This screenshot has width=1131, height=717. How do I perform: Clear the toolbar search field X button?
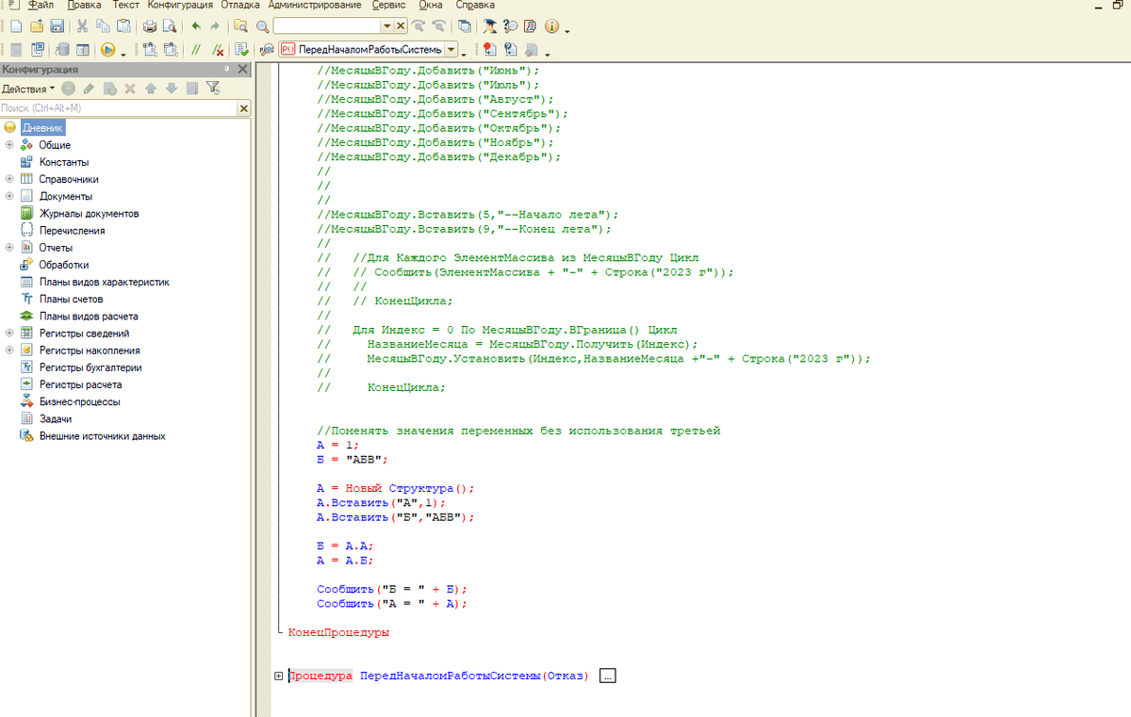tap(401, 26)
